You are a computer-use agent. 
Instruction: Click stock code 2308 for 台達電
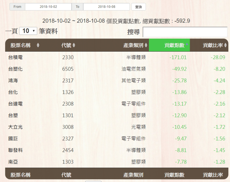click(68, 104)
